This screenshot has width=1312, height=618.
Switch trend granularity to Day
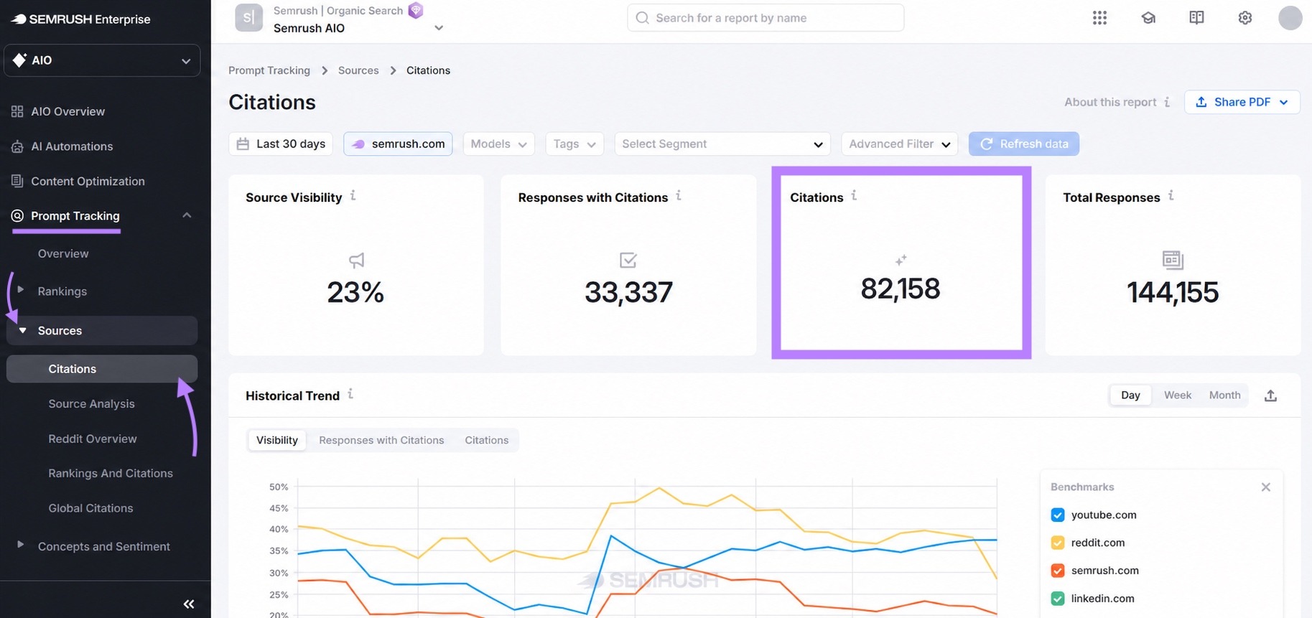coord(1130,395)
